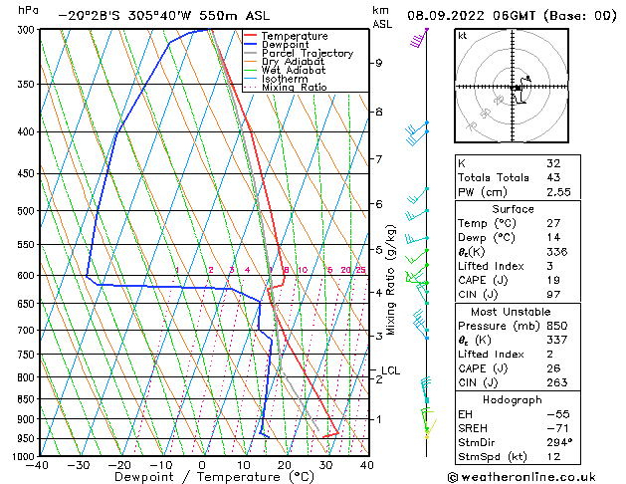Viewport: 626px width, 484px height.
Task: Click the weatheronline.co.uk copyright text
Action: (522, 477)
